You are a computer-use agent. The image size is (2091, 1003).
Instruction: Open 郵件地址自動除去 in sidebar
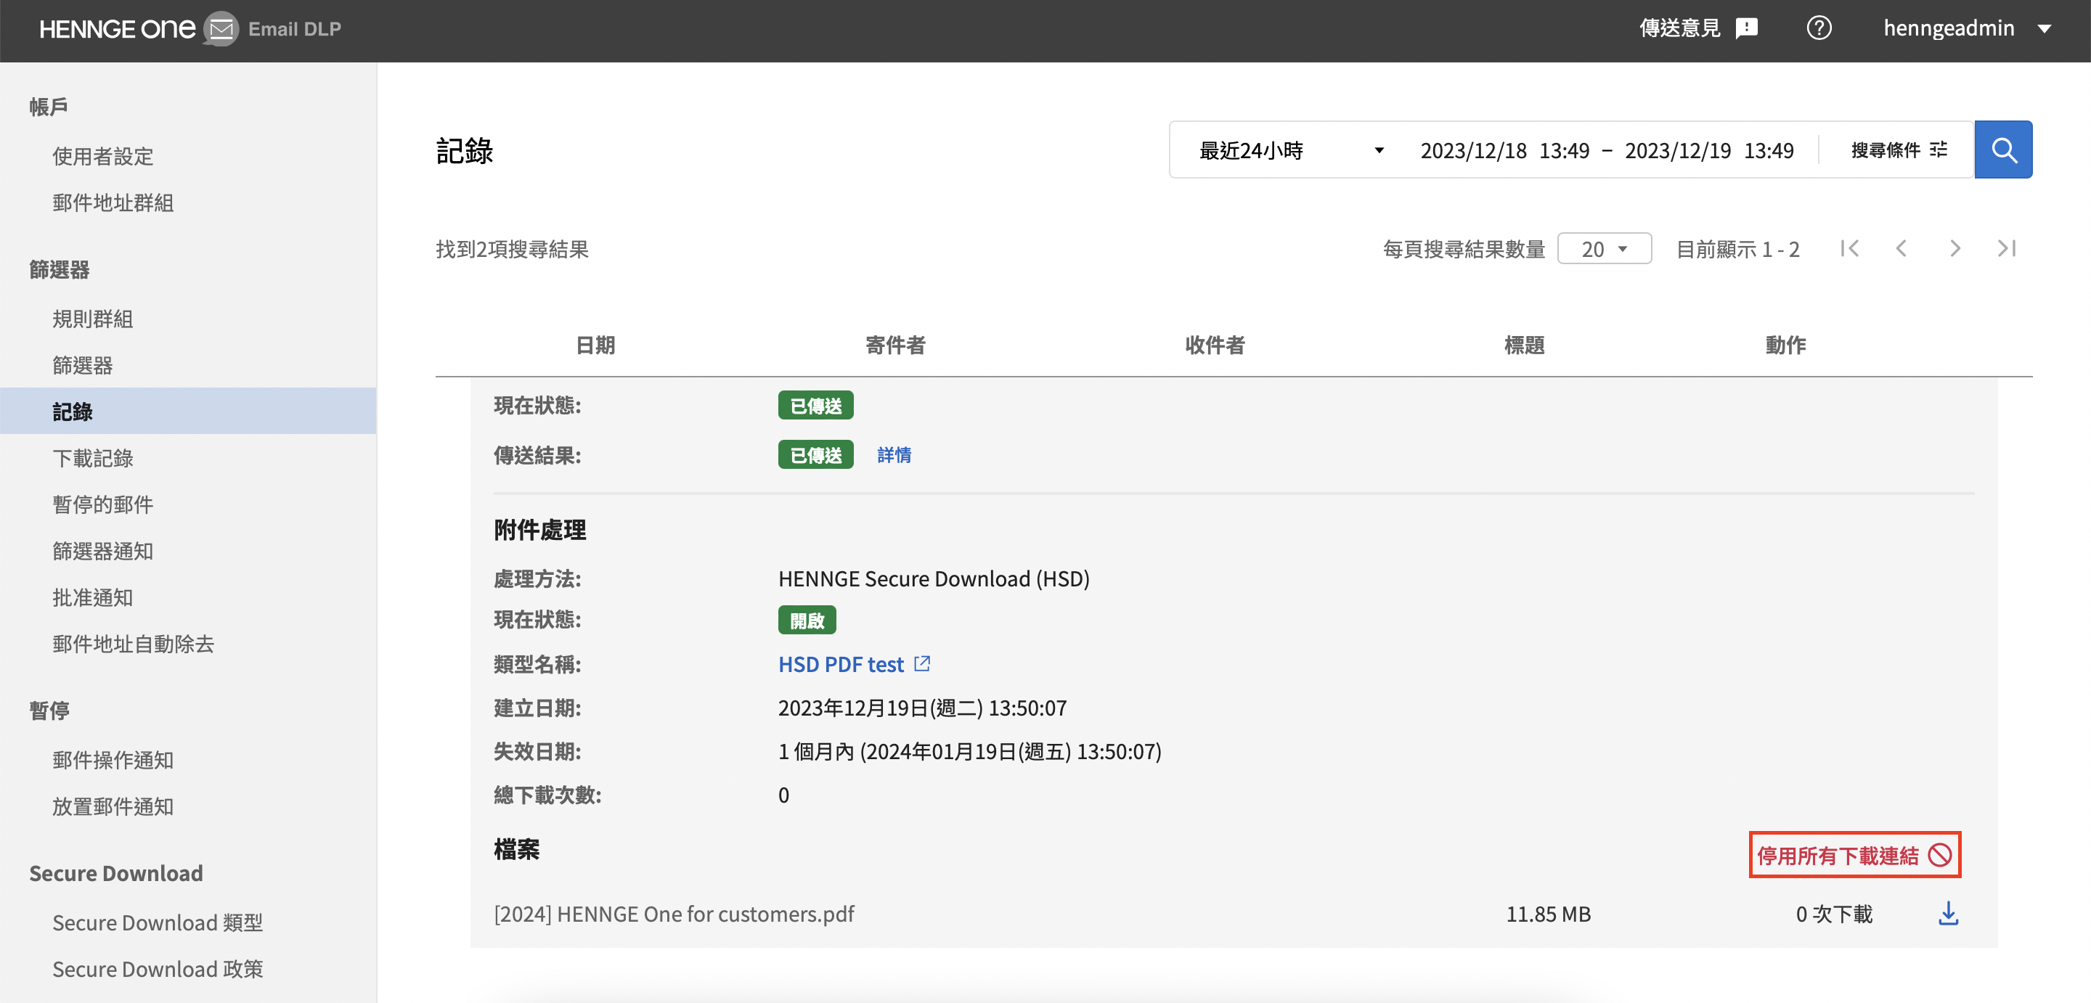tap(133, 644)
